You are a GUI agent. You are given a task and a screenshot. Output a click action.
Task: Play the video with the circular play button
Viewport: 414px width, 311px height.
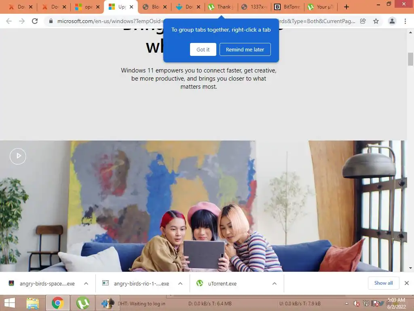pyautogui.click(x=18, y=156)
